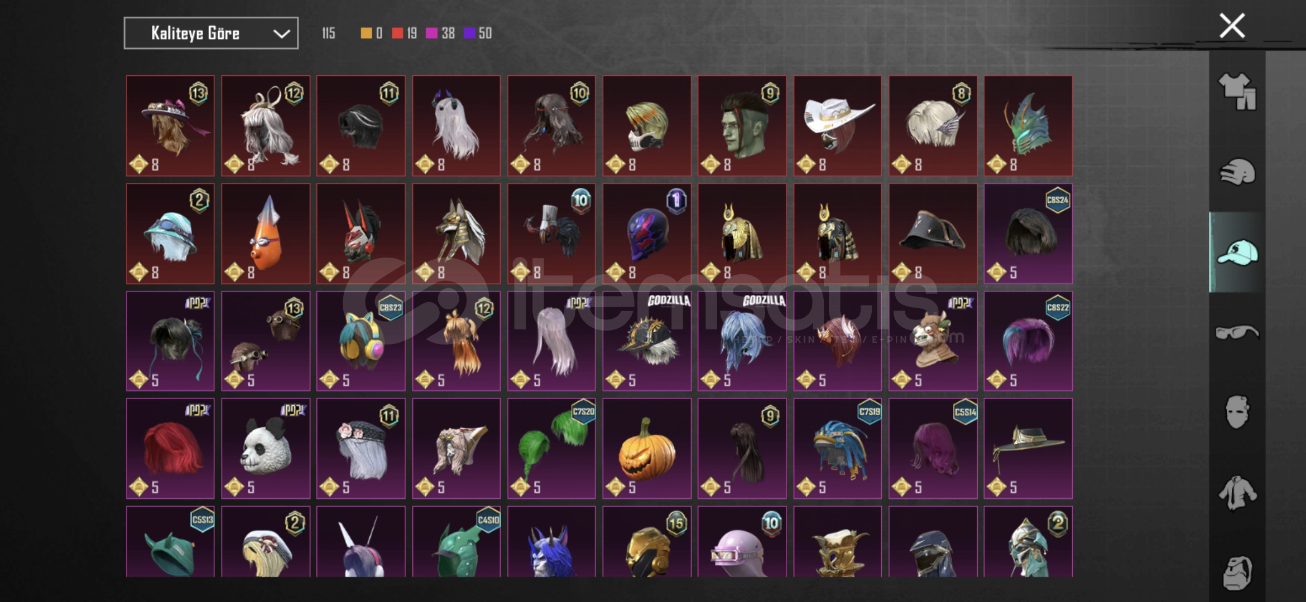1306x602 pixels.
Task: Open the sunglasses category icon
Action: point(1237,332)
